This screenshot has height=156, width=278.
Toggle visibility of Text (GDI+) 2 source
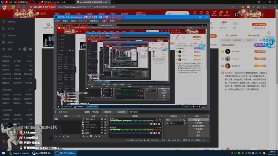(101, 127)
